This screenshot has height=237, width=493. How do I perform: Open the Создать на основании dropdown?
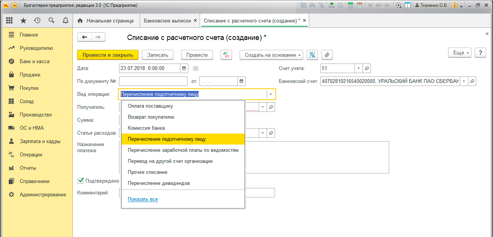point(271,55)
